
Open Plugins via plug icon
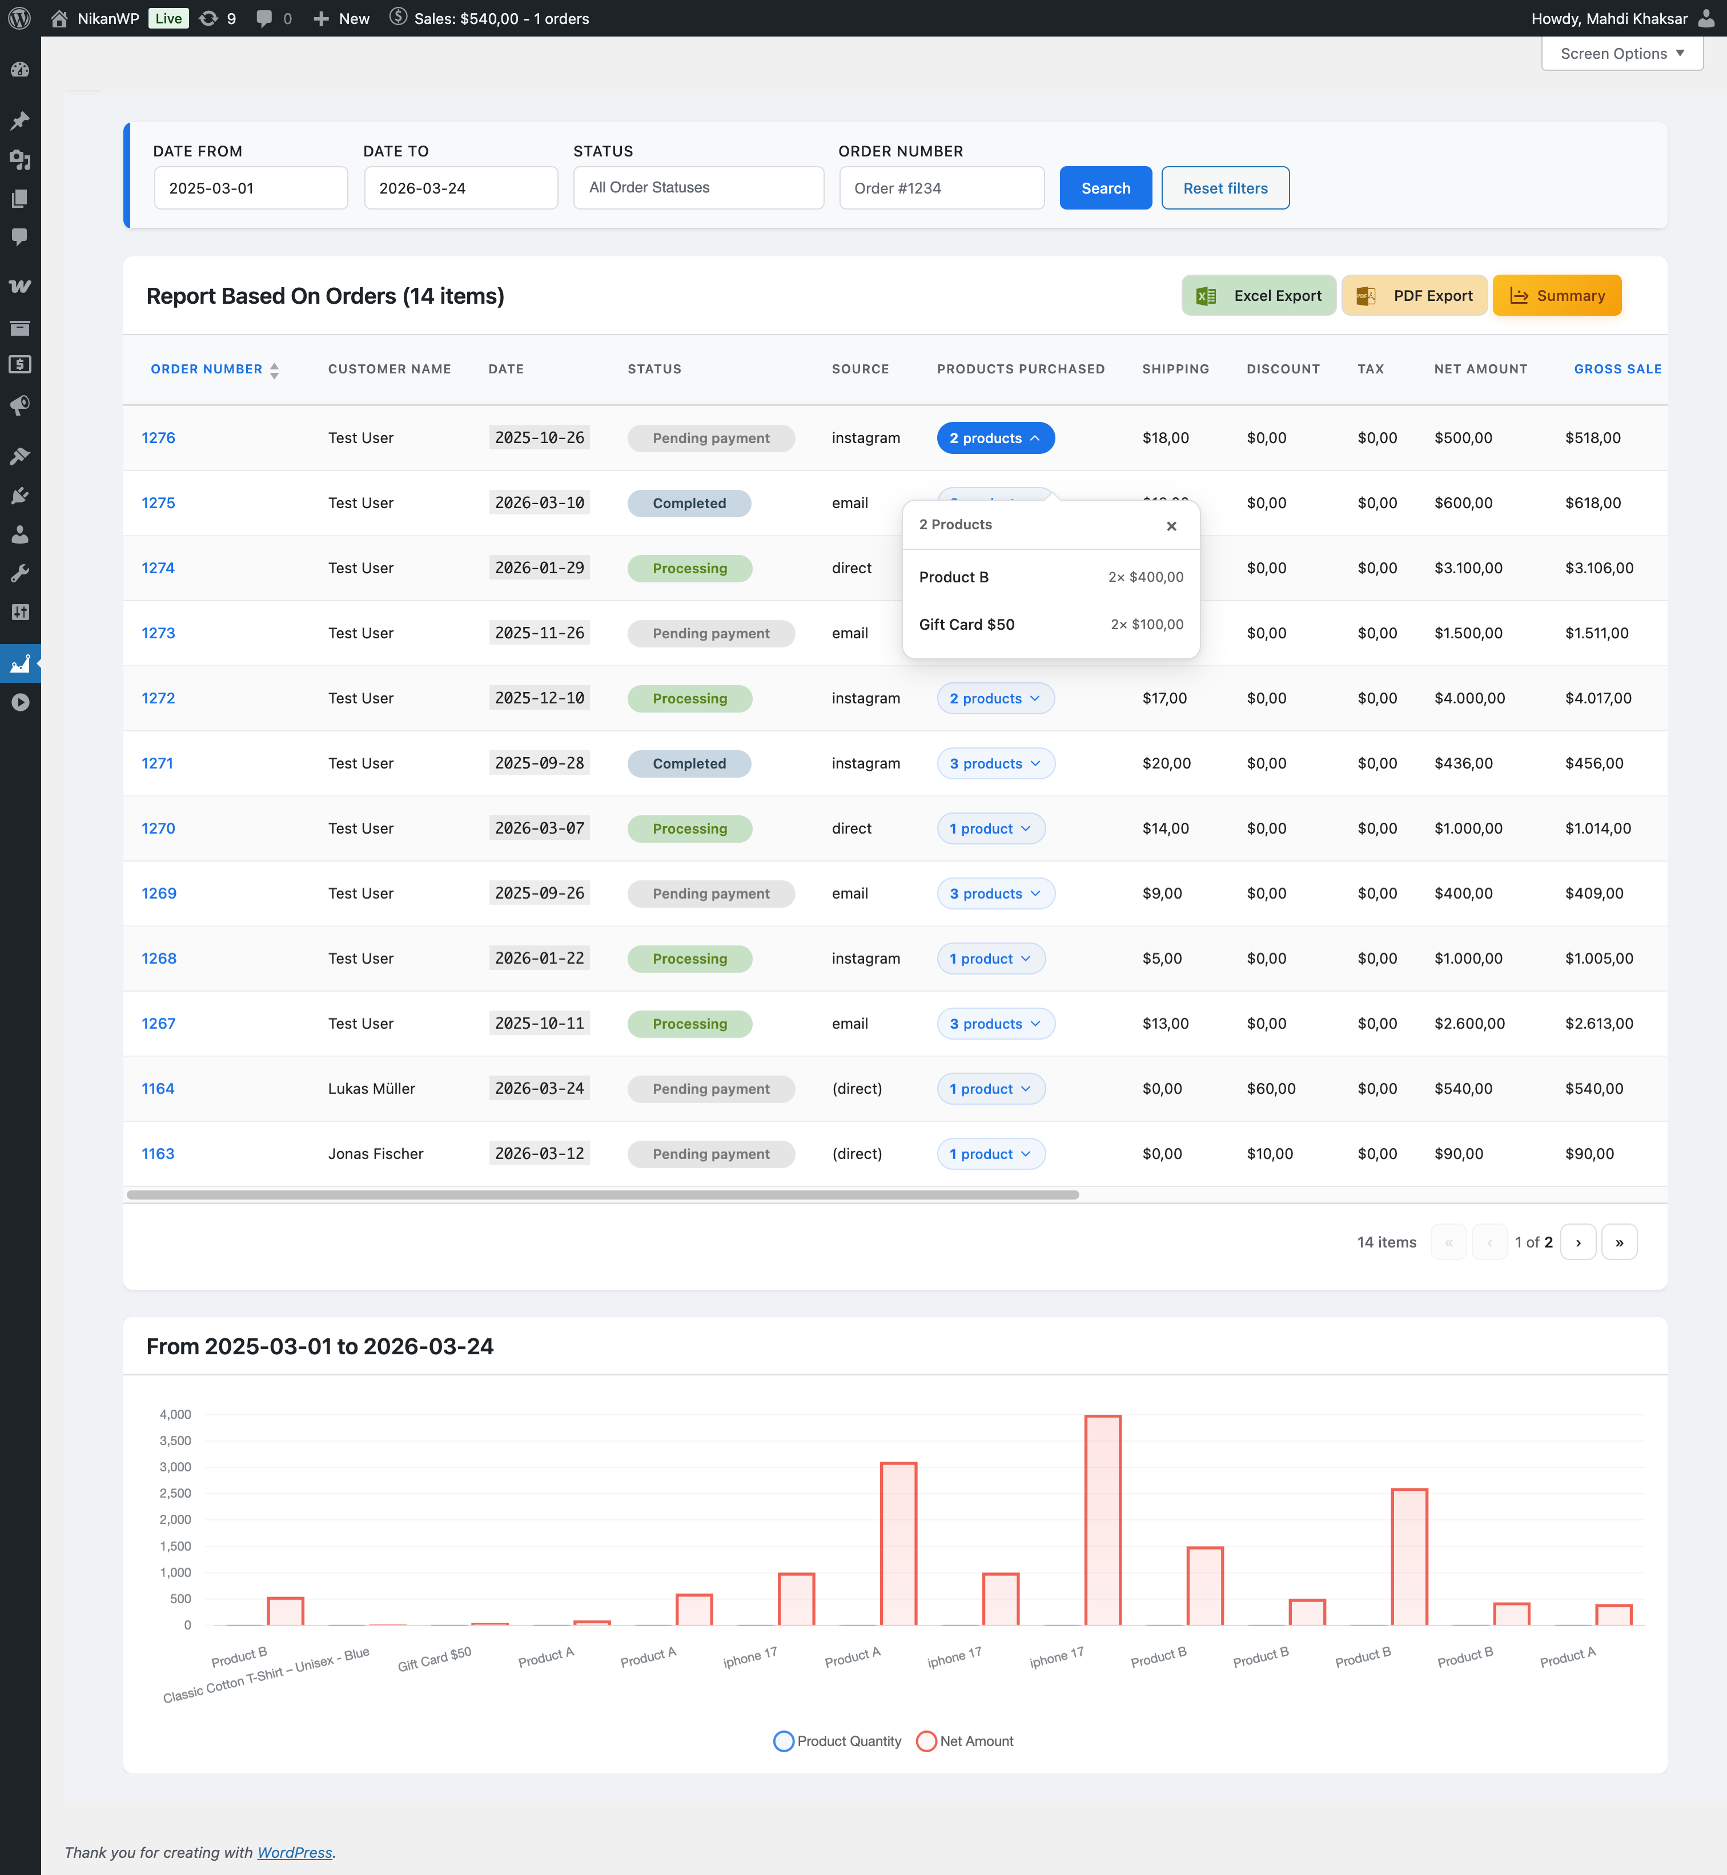19,496
